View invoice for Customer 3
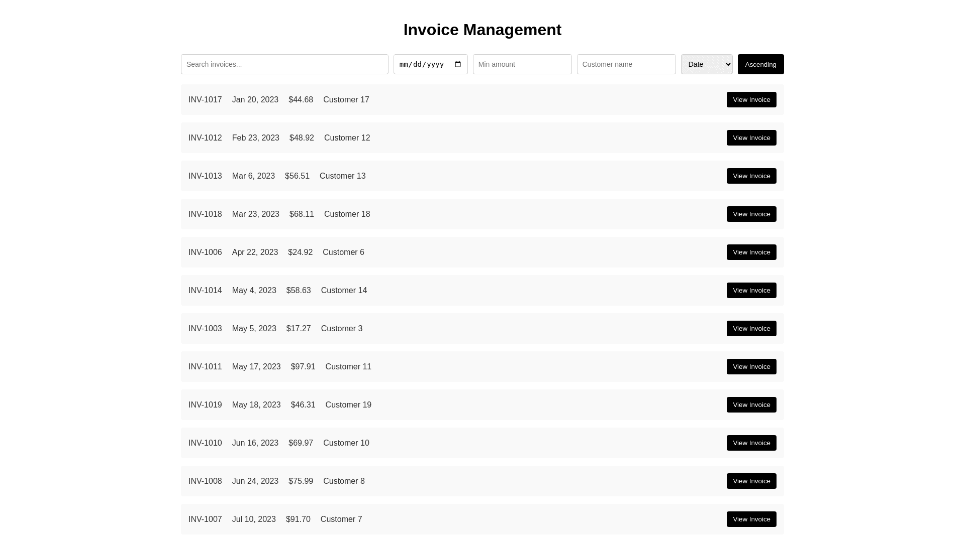 [x=751, y=329]
